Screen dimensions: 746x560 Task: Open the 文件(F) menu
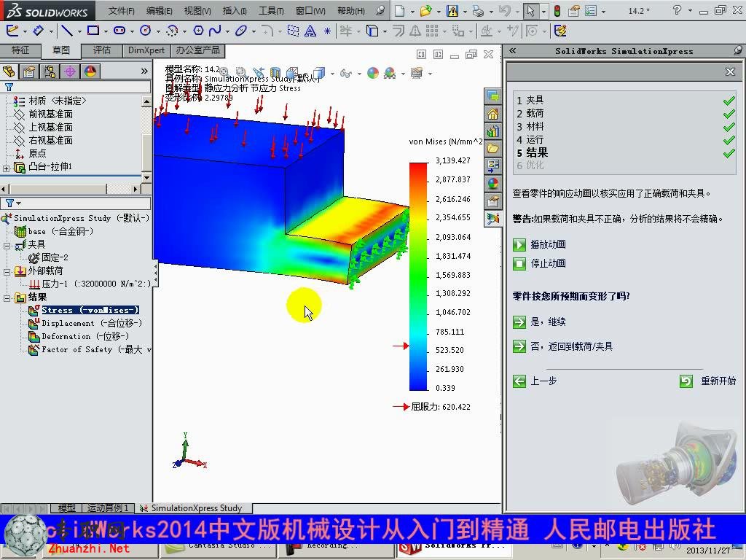(121, 10)
